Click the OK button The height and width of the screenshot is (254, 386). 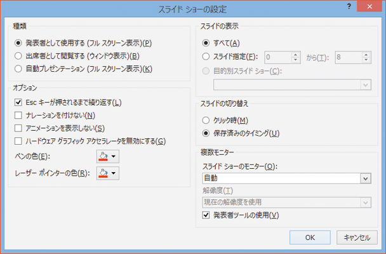coord(310,237)
